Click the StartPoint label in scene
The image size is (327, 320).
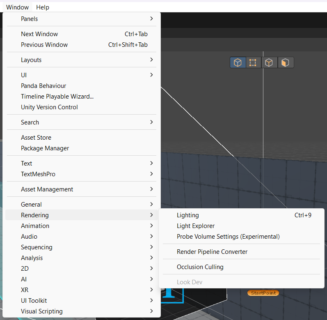(263, 293)
